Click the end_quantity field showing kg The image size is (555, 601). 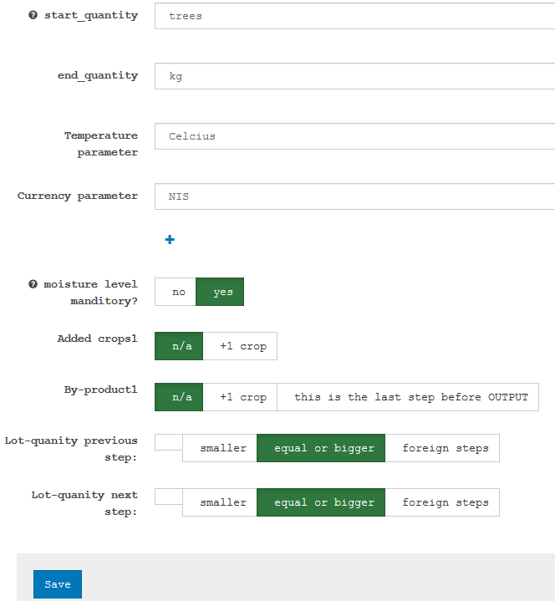355,76
